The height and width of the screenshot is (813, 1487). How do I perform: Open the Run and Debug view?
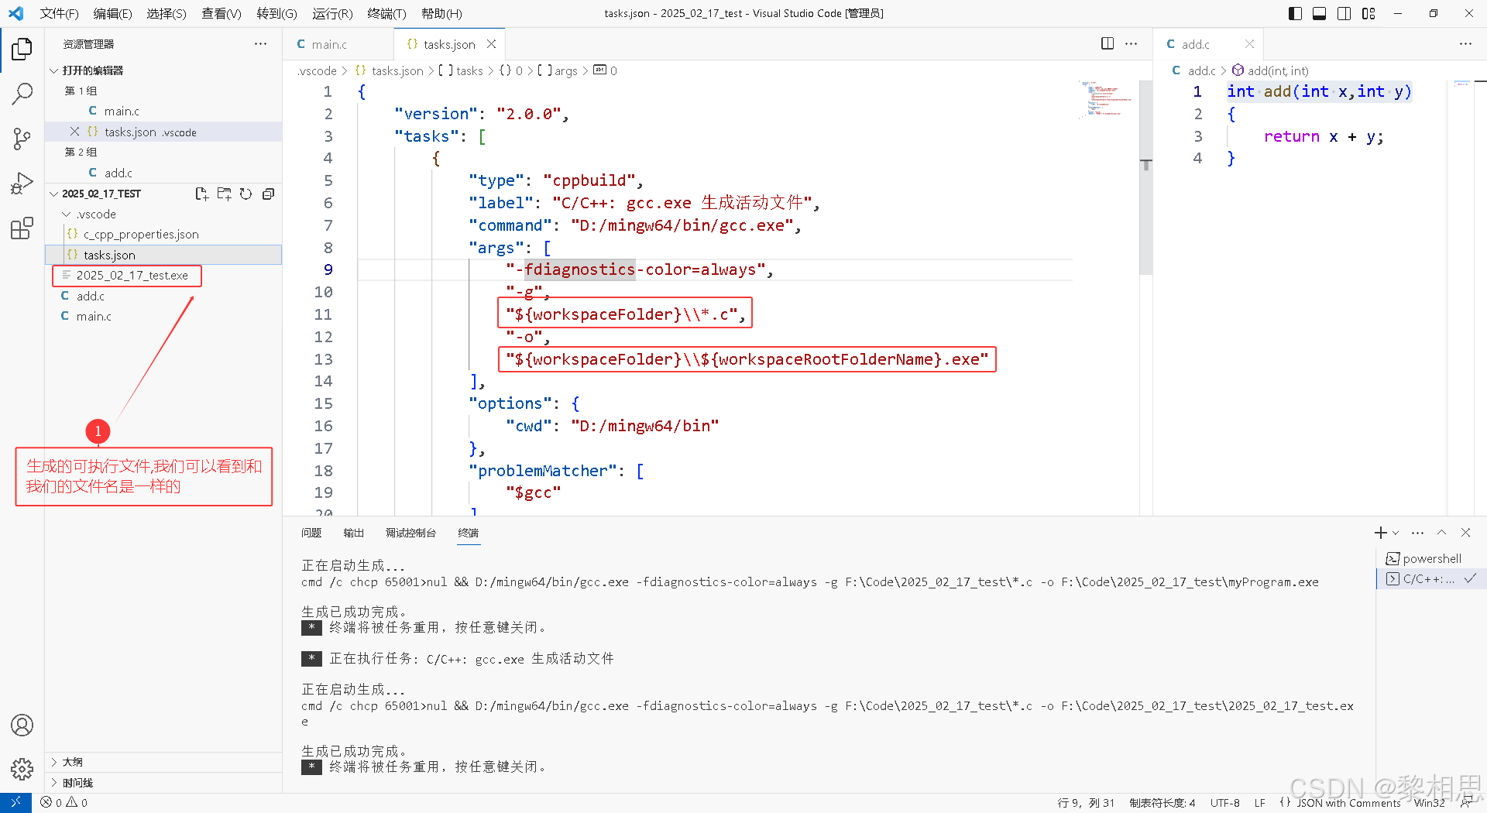[22, 184]
